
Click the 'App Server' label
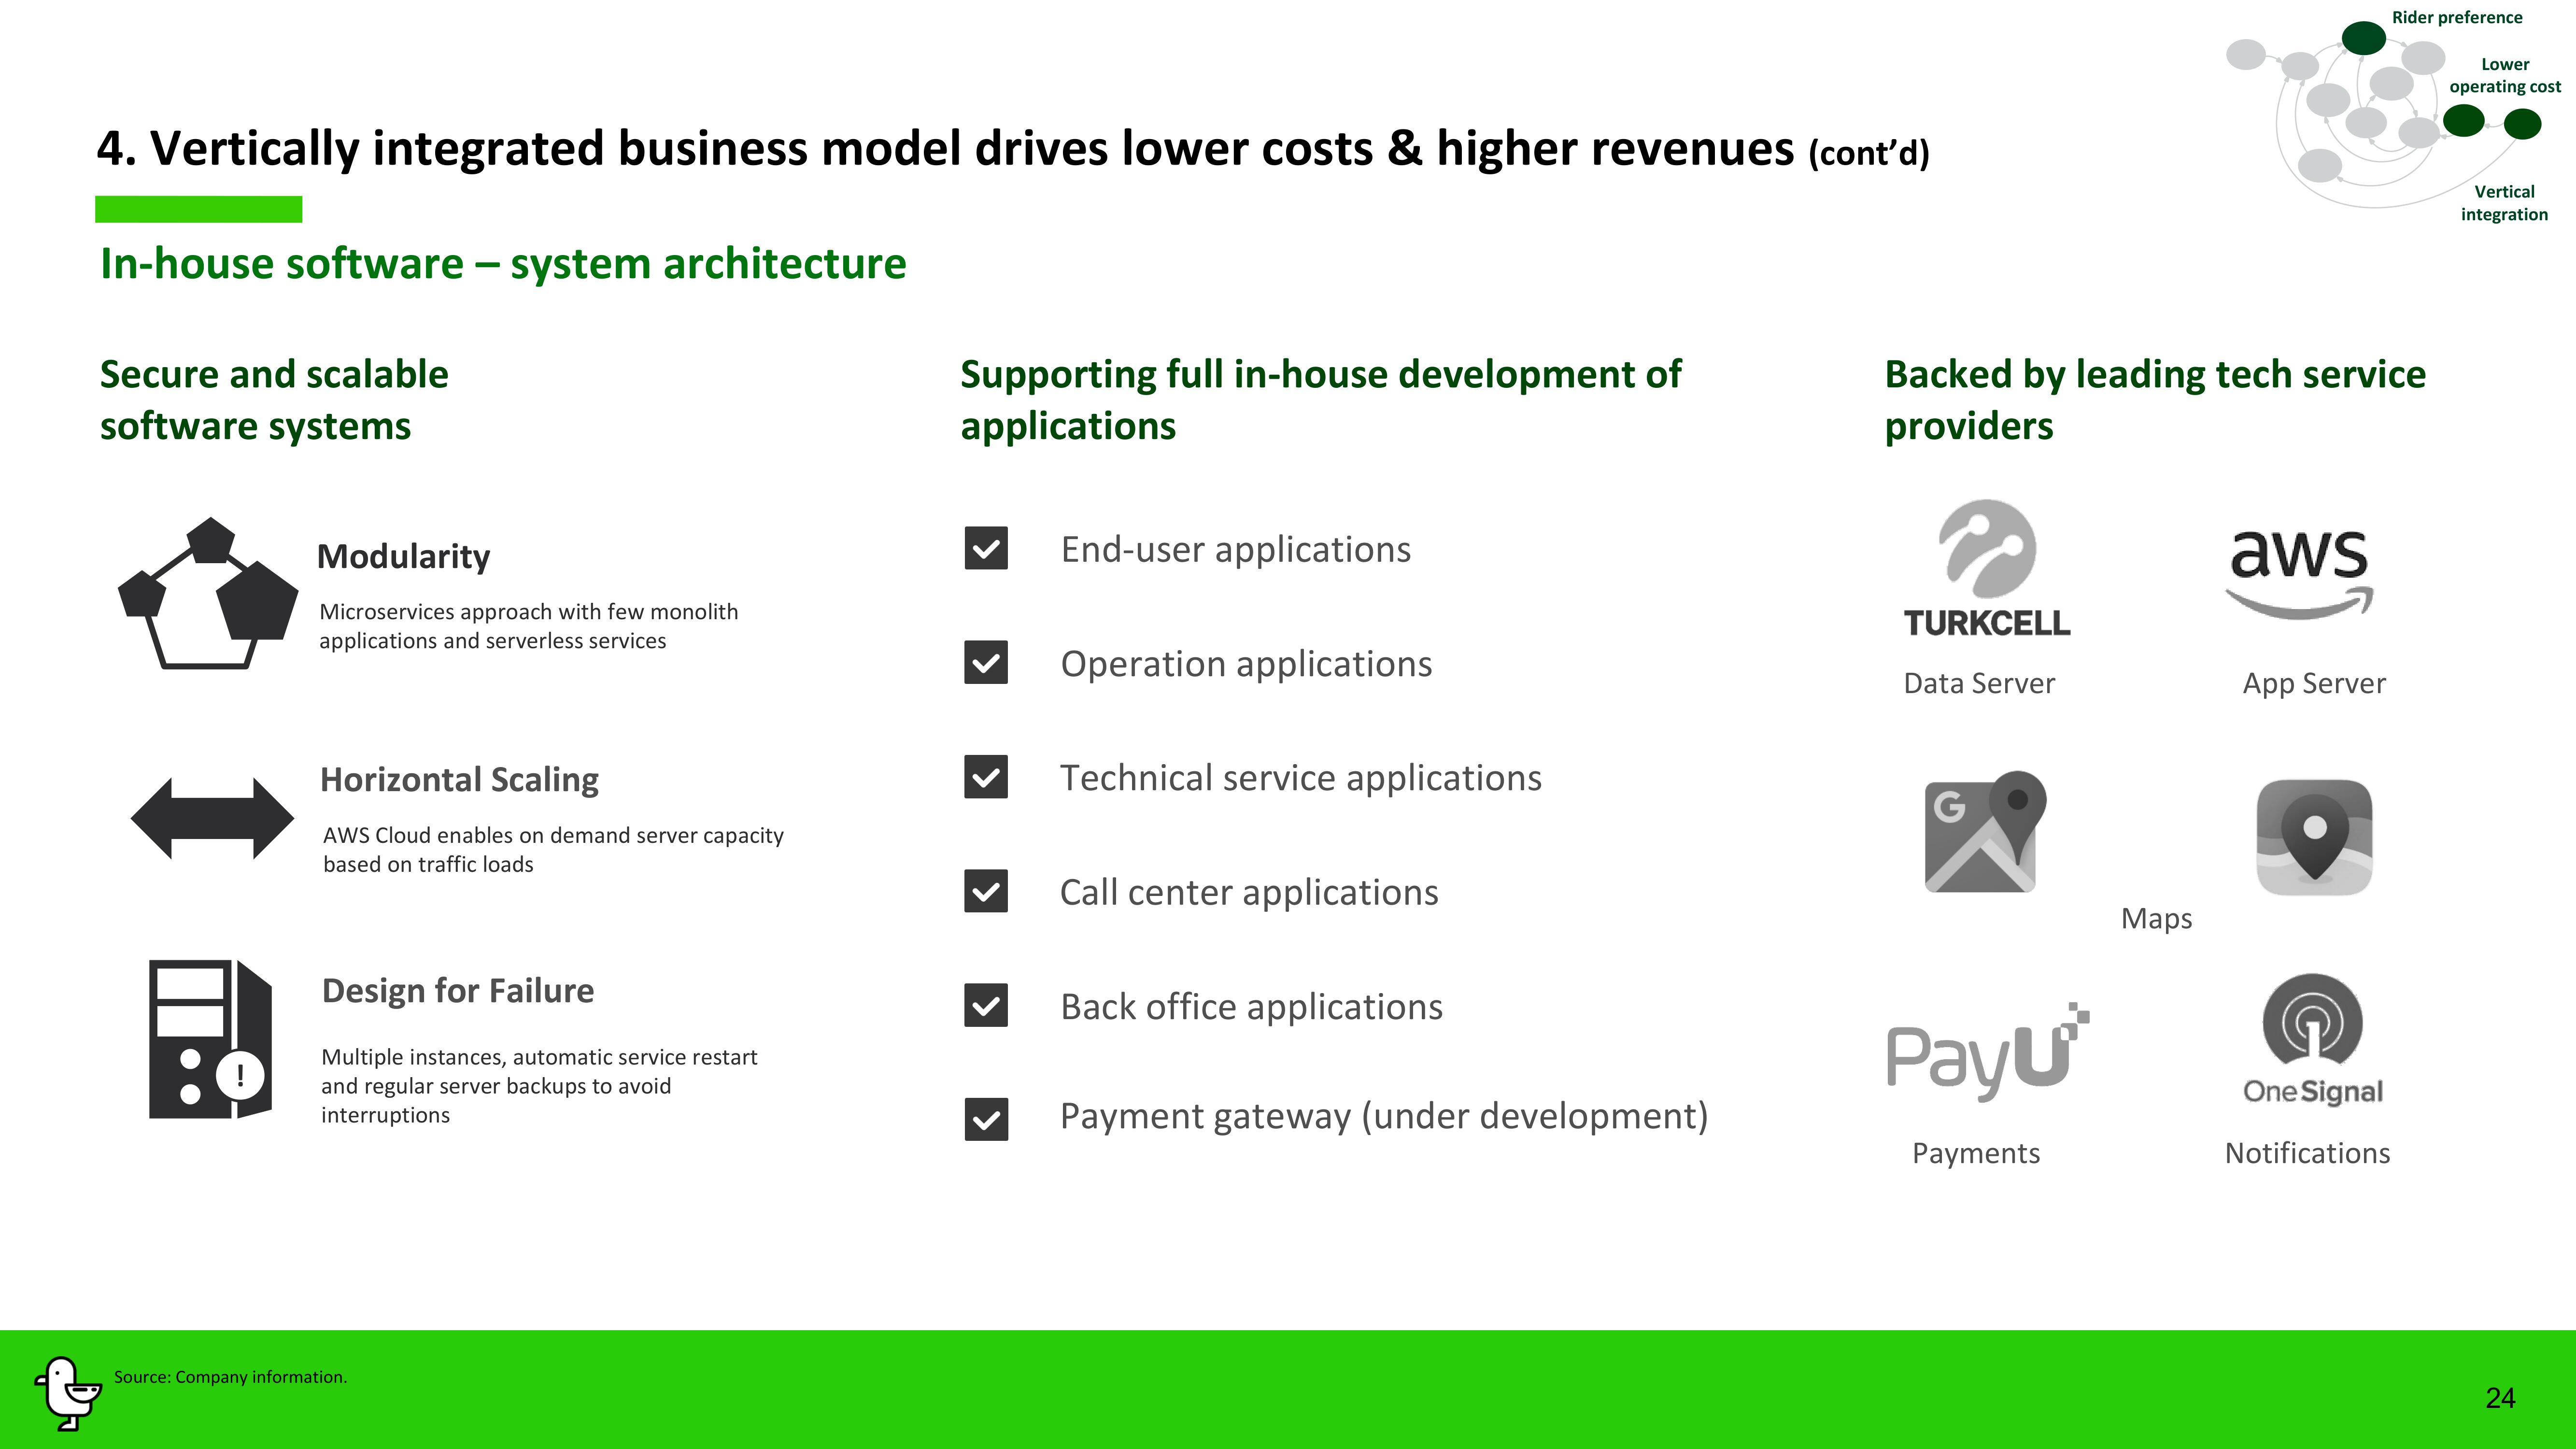pyautogui.click(x=2314, y=684)
